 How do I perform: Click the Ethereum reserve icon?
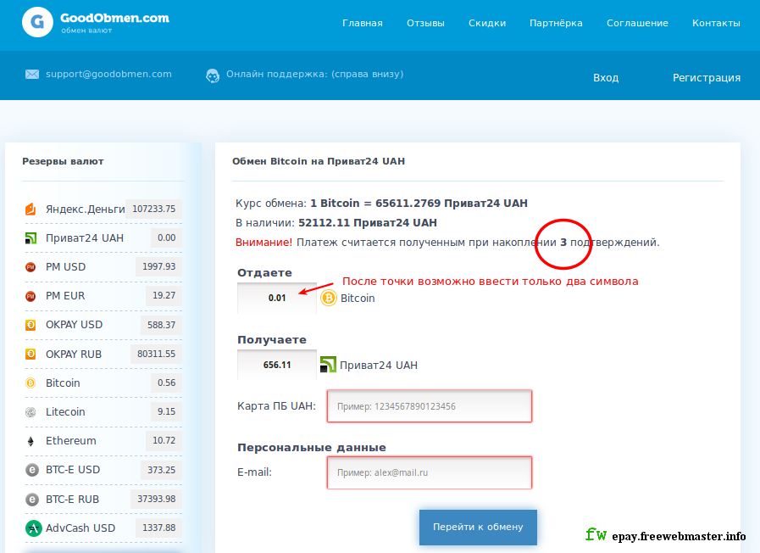pyautogui.click(x=31, y=441)
